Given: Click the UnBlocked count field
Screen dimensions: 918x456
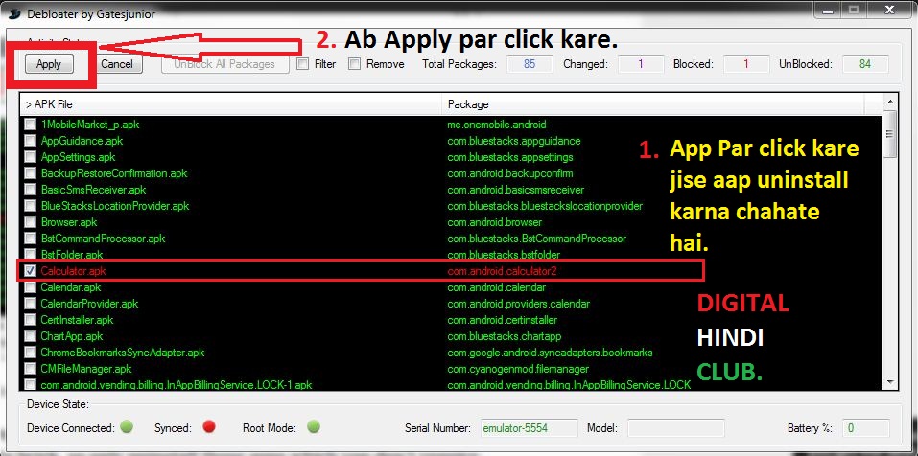Looking at the screenshot, I should pos(865,64).
